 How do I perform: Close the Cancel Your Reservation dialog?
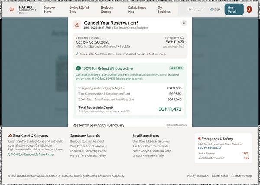tap(184, 23)
